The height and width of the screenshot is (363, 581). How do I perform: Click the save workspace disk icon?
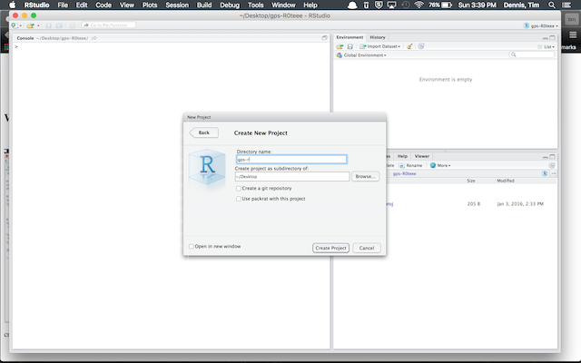(x=350, y=46)
